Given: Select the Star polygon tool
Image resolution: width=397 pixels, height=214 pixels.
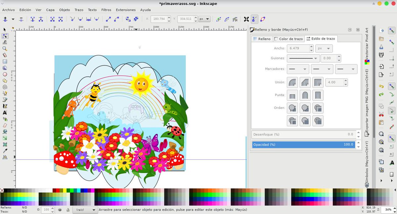Looking at the screenshot, I should (5, 80).
